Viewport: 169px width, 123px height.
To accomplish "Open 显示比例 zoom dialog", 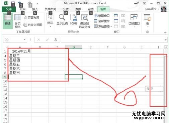I will click(62, 20).
